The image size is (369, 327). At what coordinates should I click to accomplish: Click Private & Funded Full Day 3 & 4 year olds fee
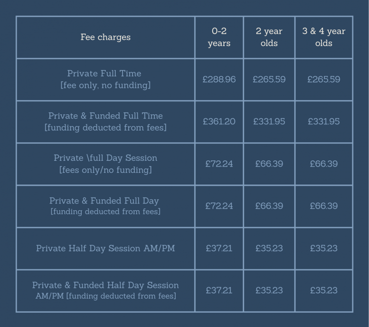pyautogui.click(x=323, y=206)
